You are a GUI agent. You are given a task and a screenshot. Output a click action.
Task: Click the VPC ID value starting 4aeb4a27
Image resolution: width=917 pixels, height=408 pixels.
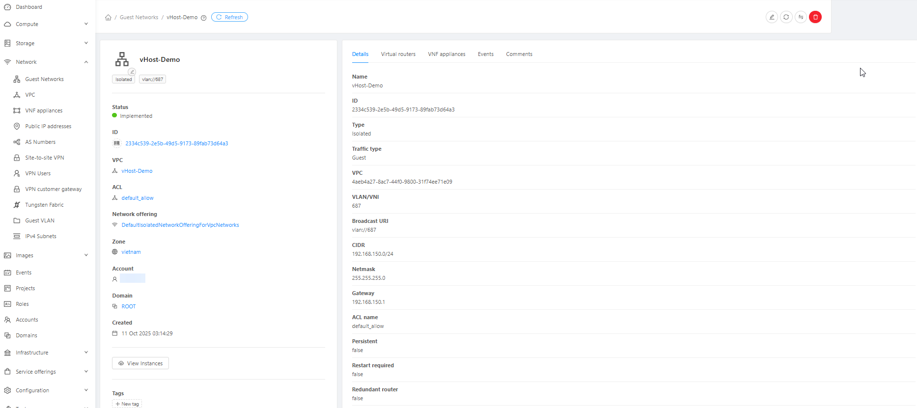402,182
